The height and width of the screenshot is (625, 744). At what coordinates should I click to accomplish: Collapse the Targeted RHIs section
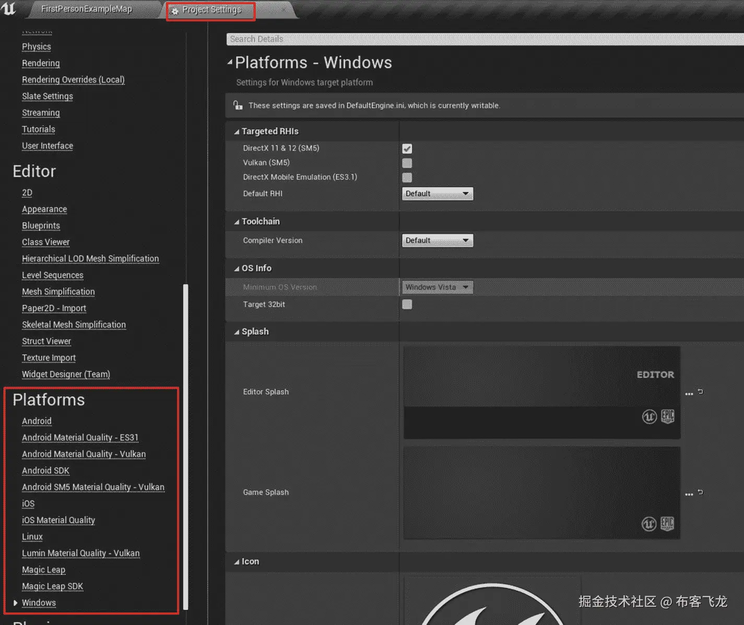[237, 132]
